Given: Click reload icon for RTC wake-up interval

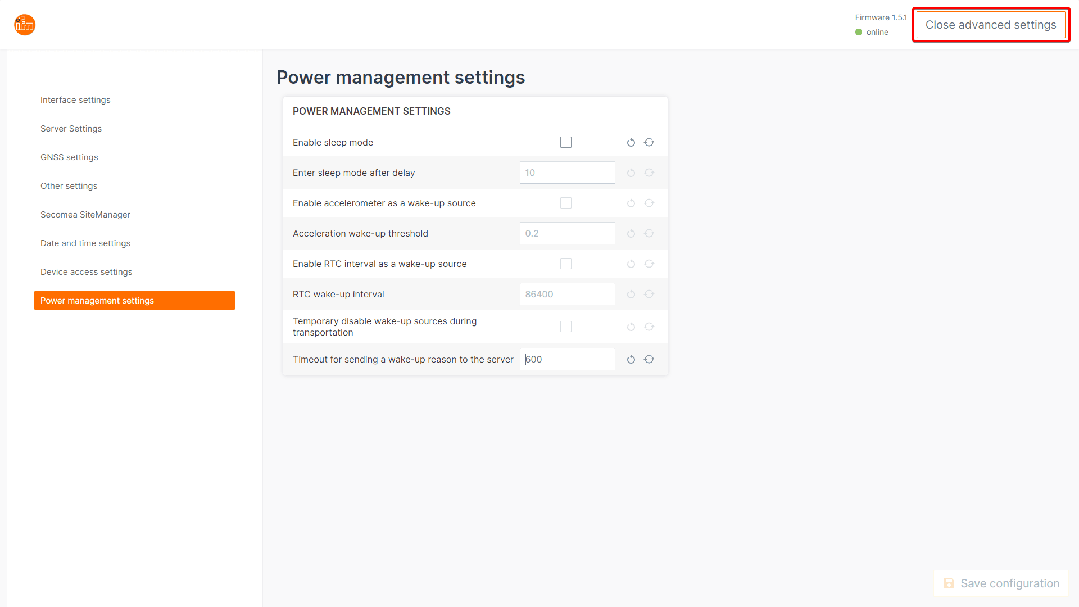Looking at the screenshot, I should pos(649,295).
